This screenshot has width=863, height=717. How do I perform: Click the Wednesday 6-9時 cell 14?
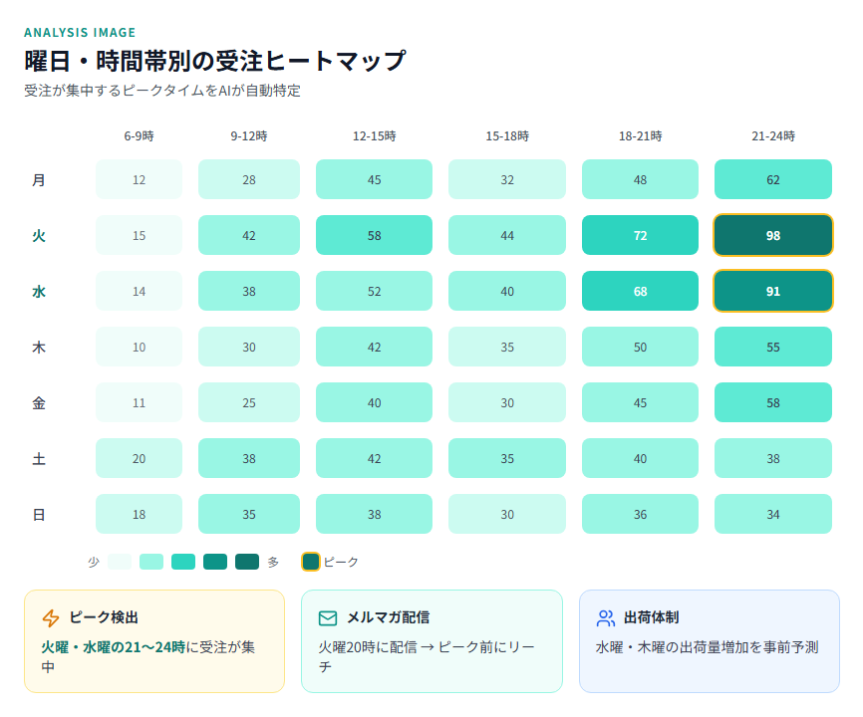139,291
